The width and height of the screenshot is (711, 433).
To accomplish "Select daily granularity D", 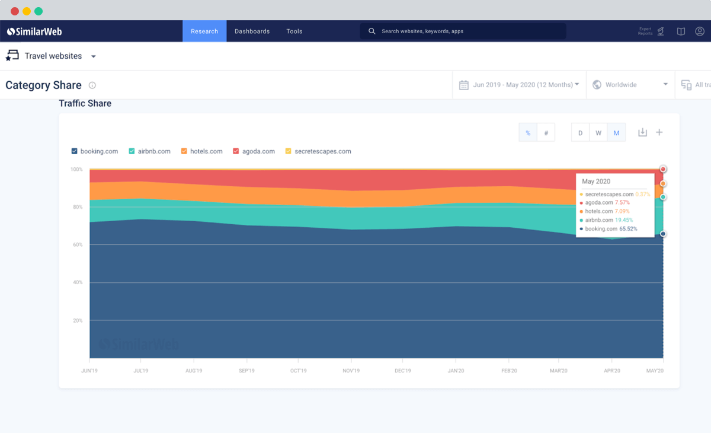I will (x=581, y=133).
